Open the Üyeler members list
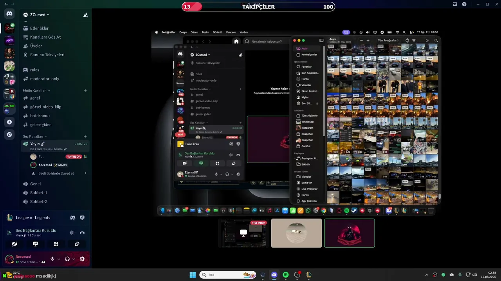The image size is (501, 281). [55, 46]
